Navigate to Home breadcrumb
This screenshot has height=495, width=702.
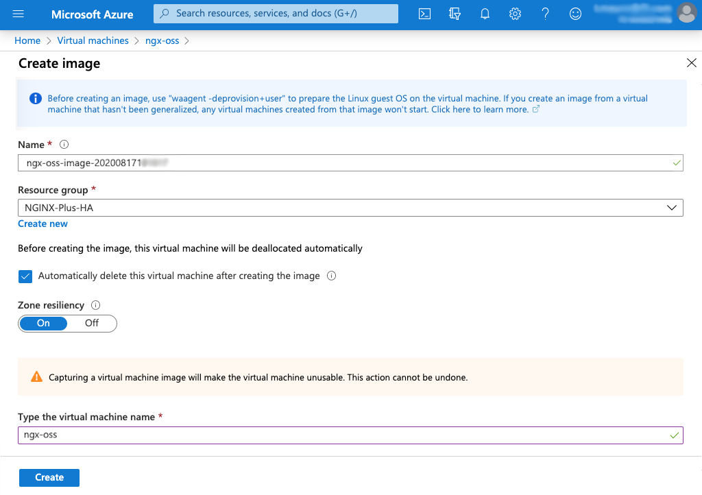(27, 40)
